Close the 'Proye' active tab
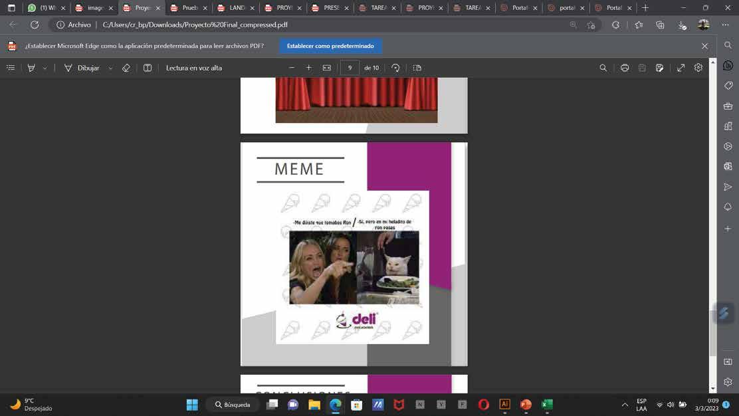The width and height of the screenshot is (739, 416). [158, 8]
